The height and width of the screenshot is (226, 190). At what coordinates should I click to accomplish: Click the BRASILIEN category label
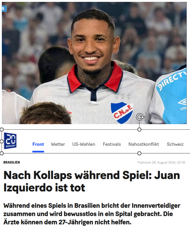(x=12, y=162)
